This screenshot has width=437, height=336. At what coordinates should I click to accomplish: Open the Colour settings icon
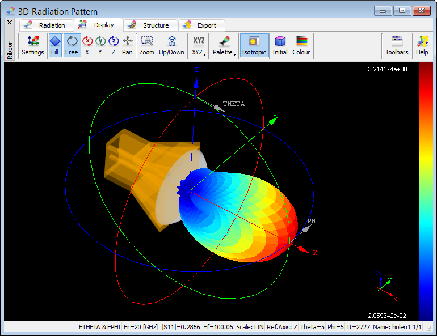301,45
